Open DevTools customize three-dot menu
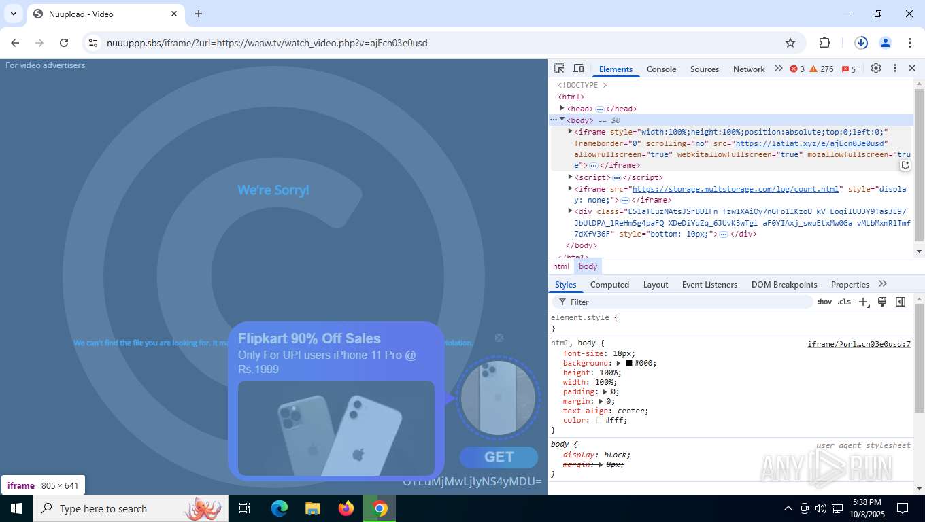This screenshot has height=522, width=925. tap(895, 69)
